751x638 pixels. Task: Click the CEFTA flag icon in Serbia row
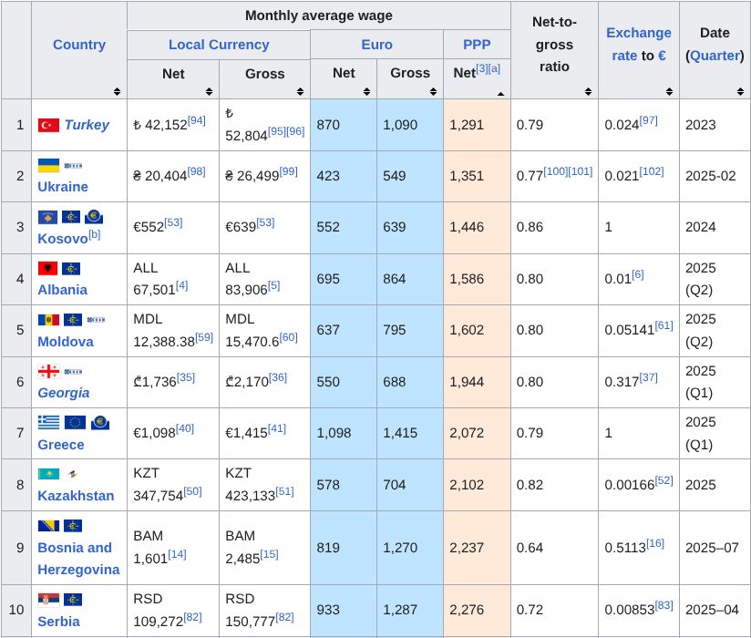click(x=72, y=599)
